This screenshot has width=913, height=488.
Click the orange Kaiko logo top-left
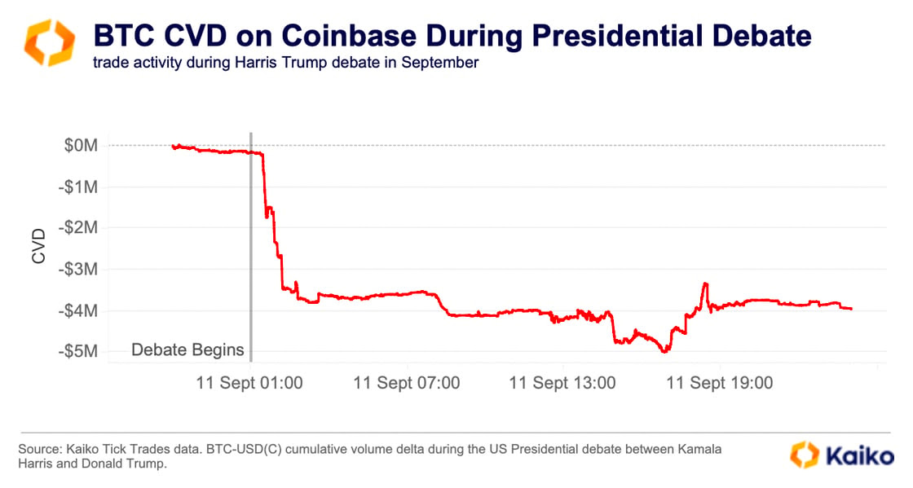(50, 42)
